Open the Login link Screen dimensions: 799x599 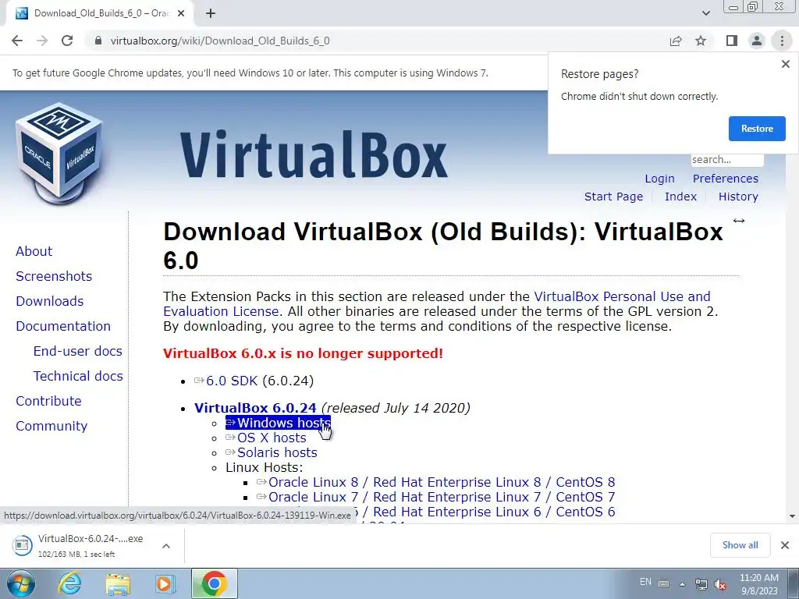[x=659, y=179]
